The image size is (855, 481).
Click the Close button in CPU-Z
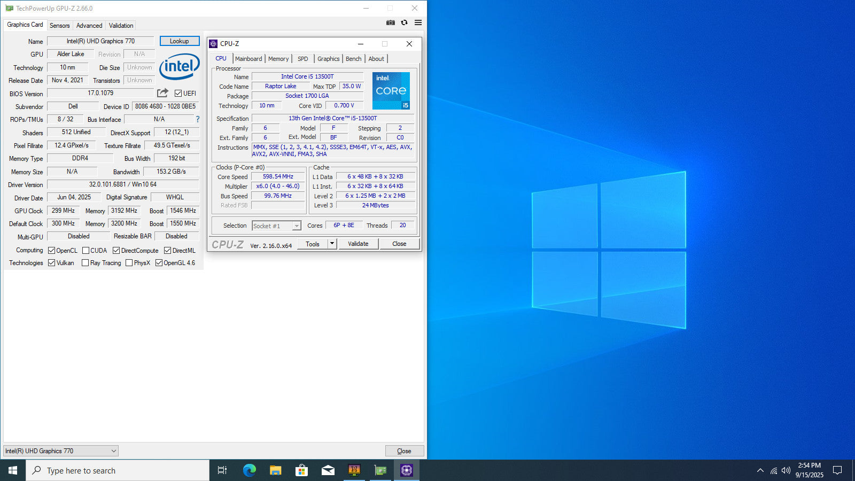(399, 244)
